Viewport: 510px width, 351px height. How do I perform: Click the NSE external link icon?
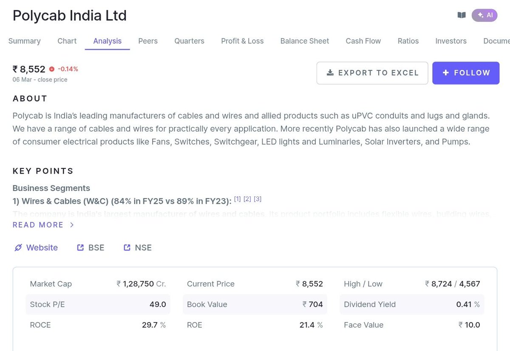click(127, 247)
